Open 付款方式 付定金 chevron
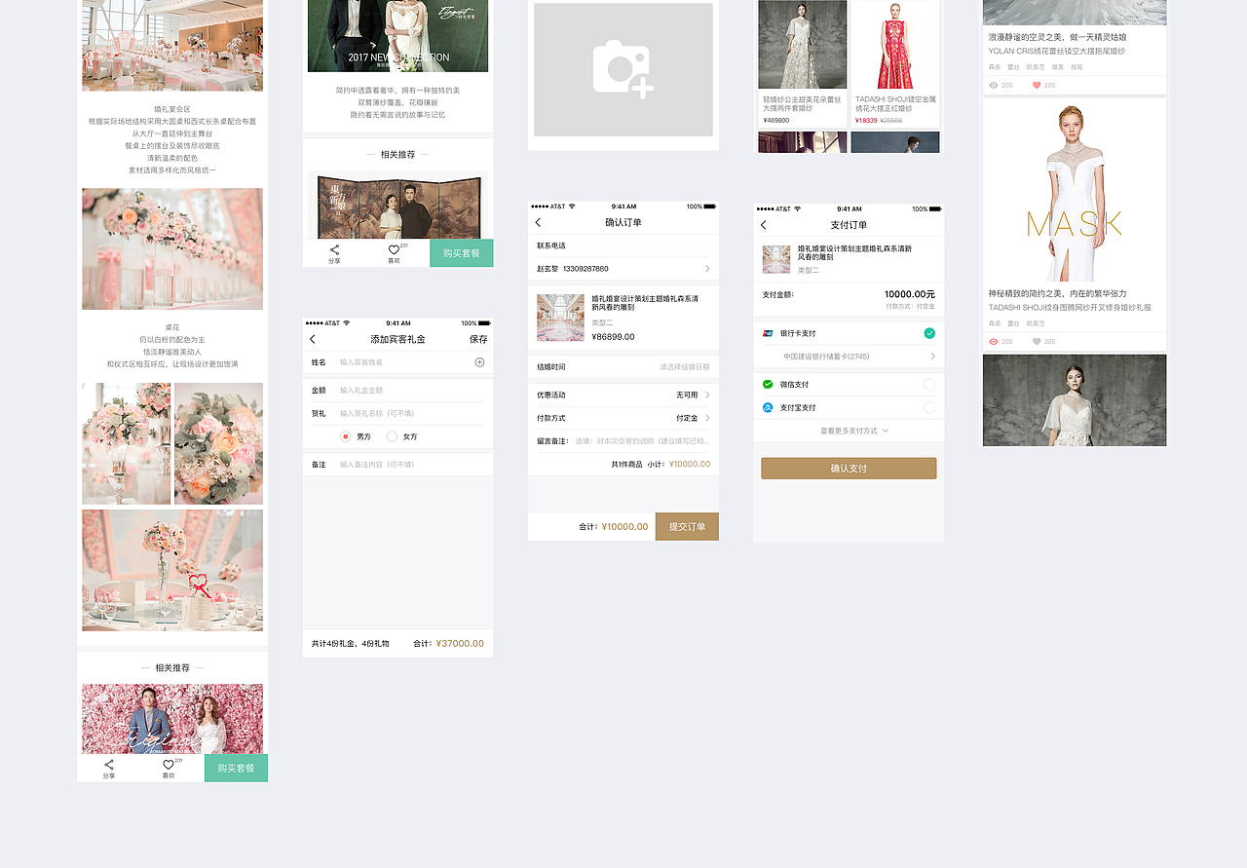 [x=707, y=418]
